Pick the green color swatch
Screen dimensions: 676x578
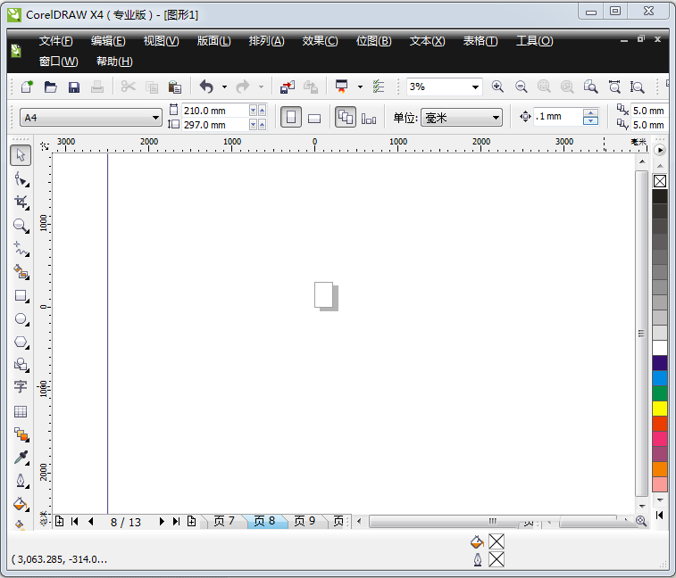tap(660, 393)
